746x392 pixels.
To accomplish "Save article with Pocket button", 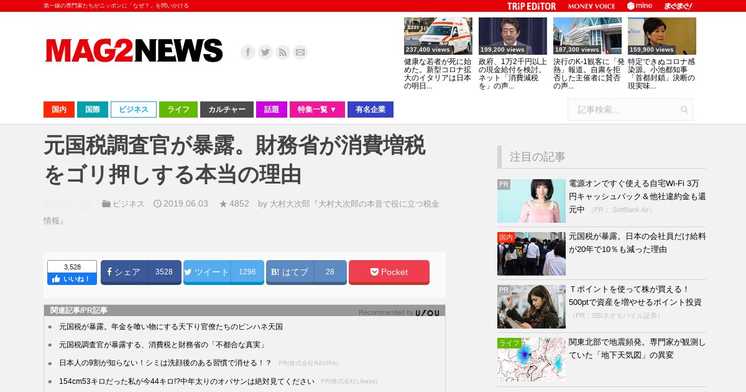I will pos(389,272).
